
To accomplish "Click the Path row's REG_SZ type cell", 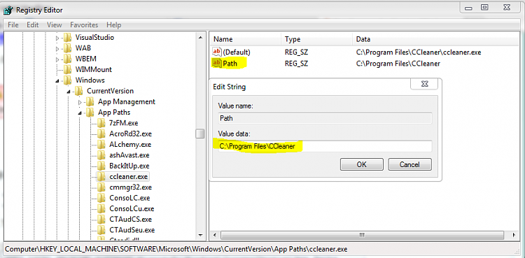I will pos(297,63).
